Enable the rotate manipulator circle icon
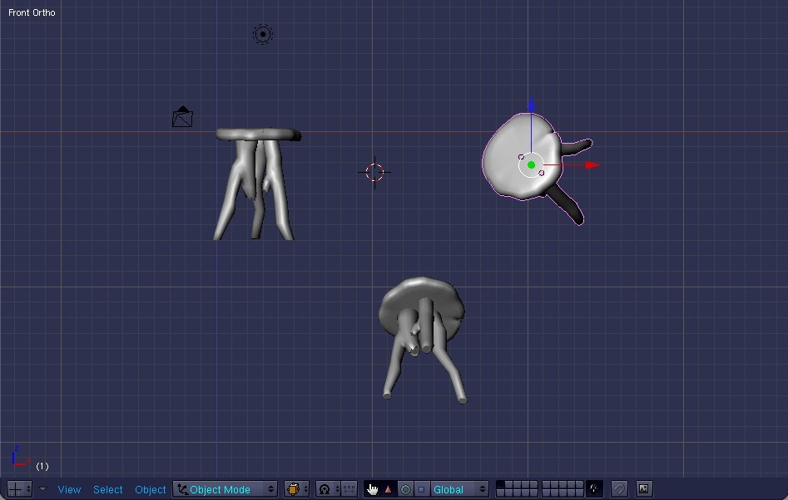The height and width of the screenshot is (500, 788). click(x=405, y=490)
